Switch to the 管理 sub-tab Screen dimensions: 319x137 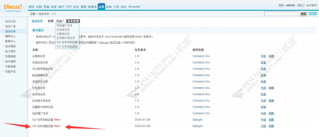[50, 21]
